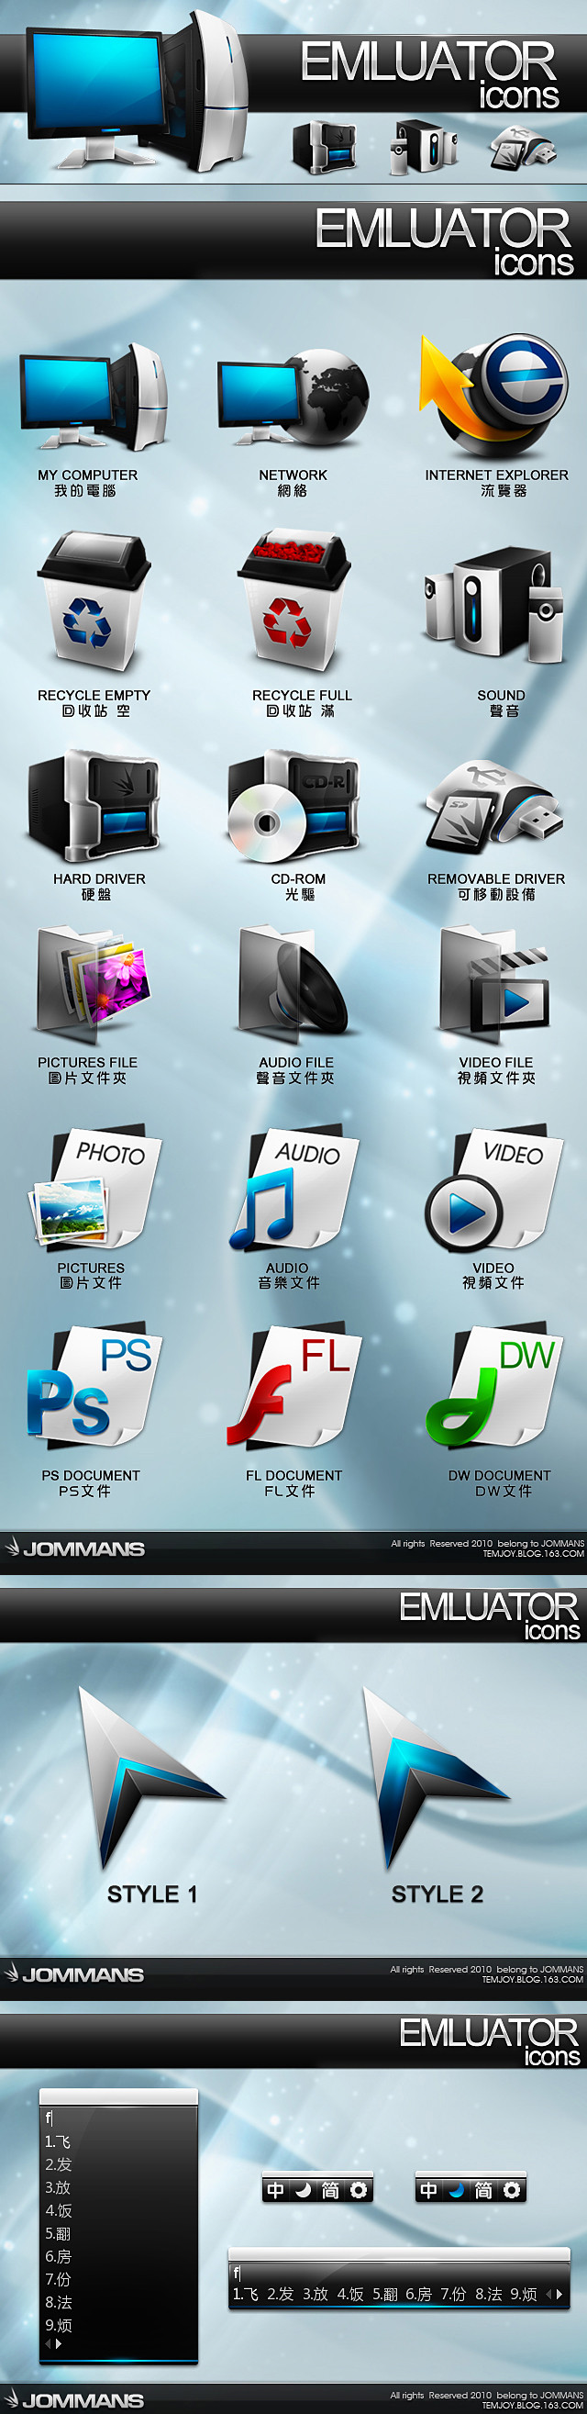This screenshot has height=2414, width=587.
Task: Open gear settings on the blue-moon IME bar
Action: [x=511, y=2190]
